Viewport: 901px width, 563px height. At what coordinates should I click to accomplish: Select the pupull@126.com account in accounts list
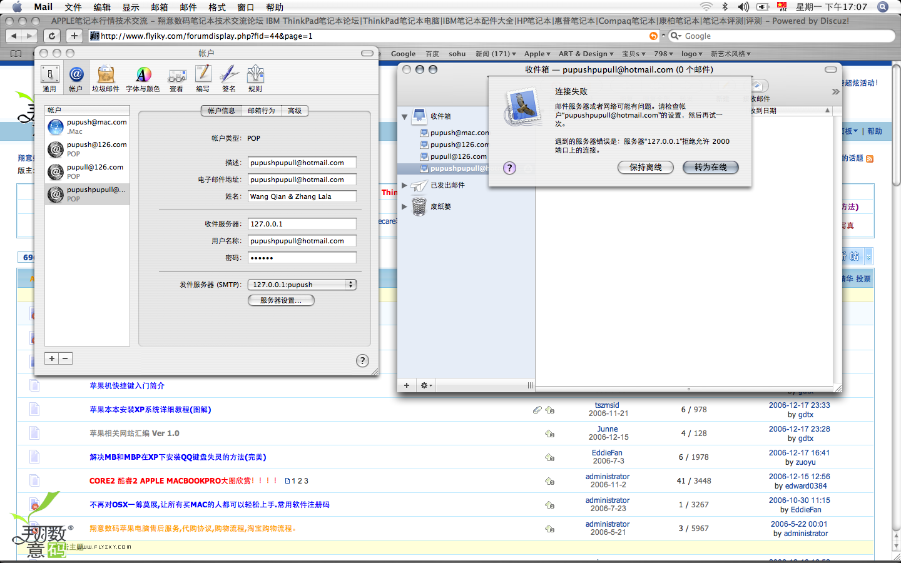(x=88, y=172)
